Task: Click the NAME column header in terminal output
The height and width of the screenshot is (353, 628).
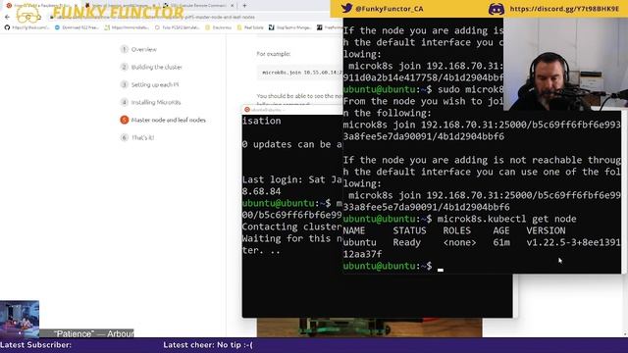Action: (354, 231)
